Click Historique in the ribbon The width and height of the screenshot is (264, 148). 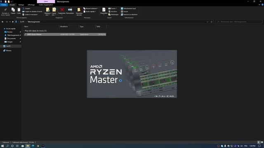(x=113, y=14)
